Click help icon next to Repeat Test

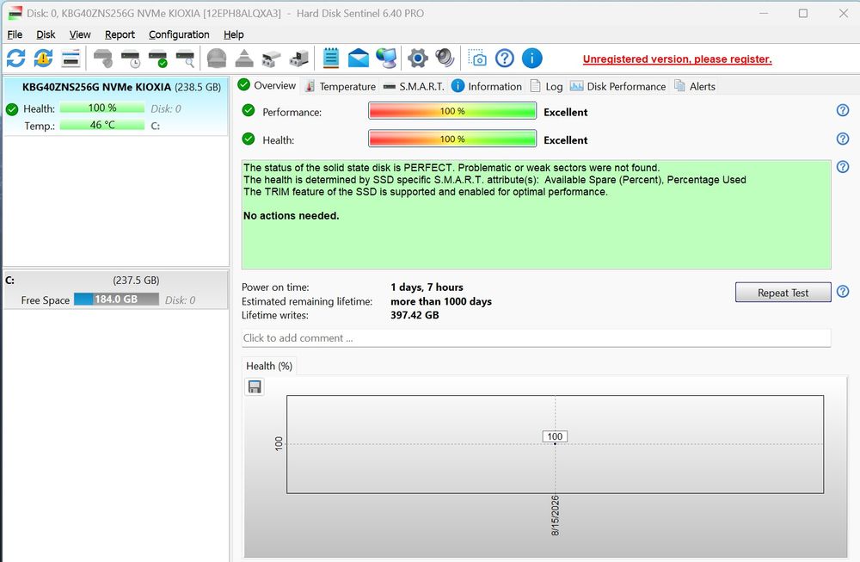(843, 292)
